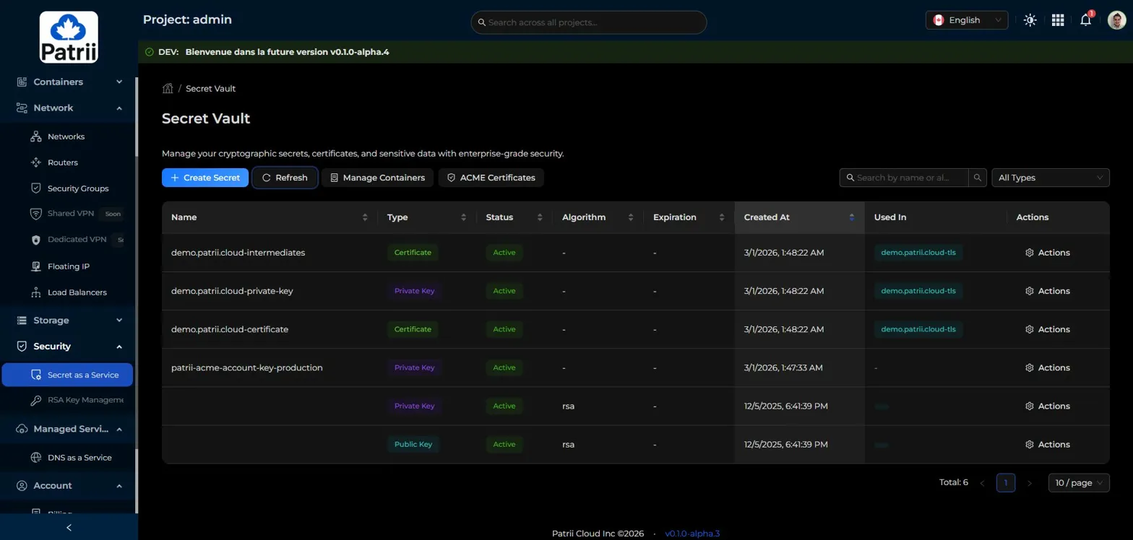The height and width of the screenshot is (540, 1133).
Task: Open Load Balancers in sidebar
Action: [x=67, y=292]
